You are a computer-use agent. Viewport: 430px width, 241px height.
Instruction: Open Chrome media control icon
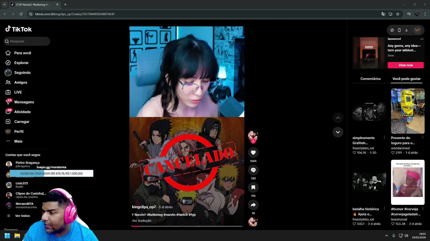tap(409, 14)
